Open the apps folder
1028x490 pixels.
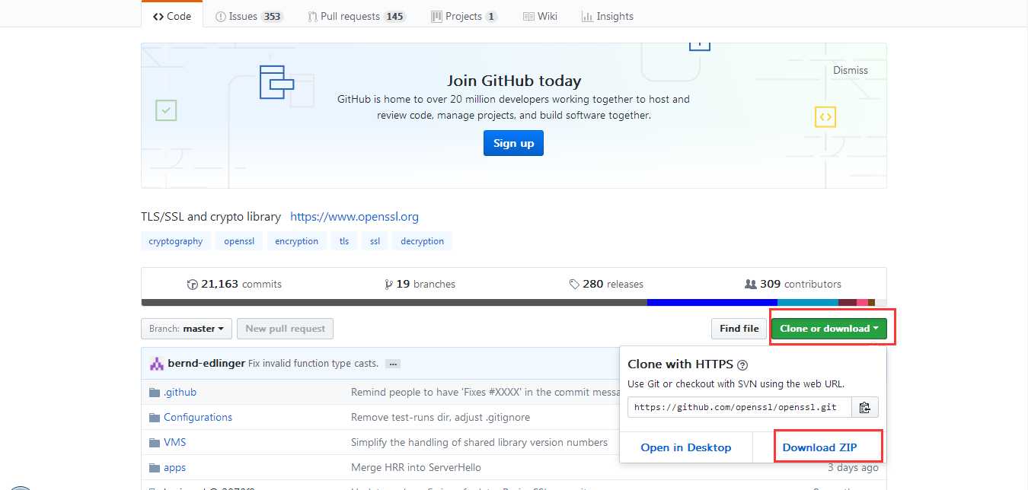point(174,467)
